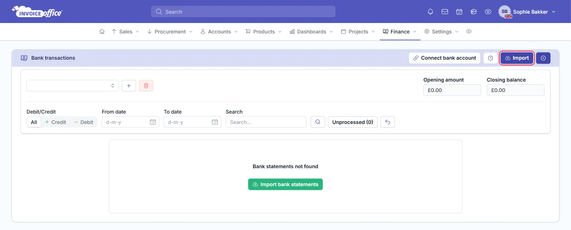Click Connect bank account button
571x230 pixels.
point(445,58)
